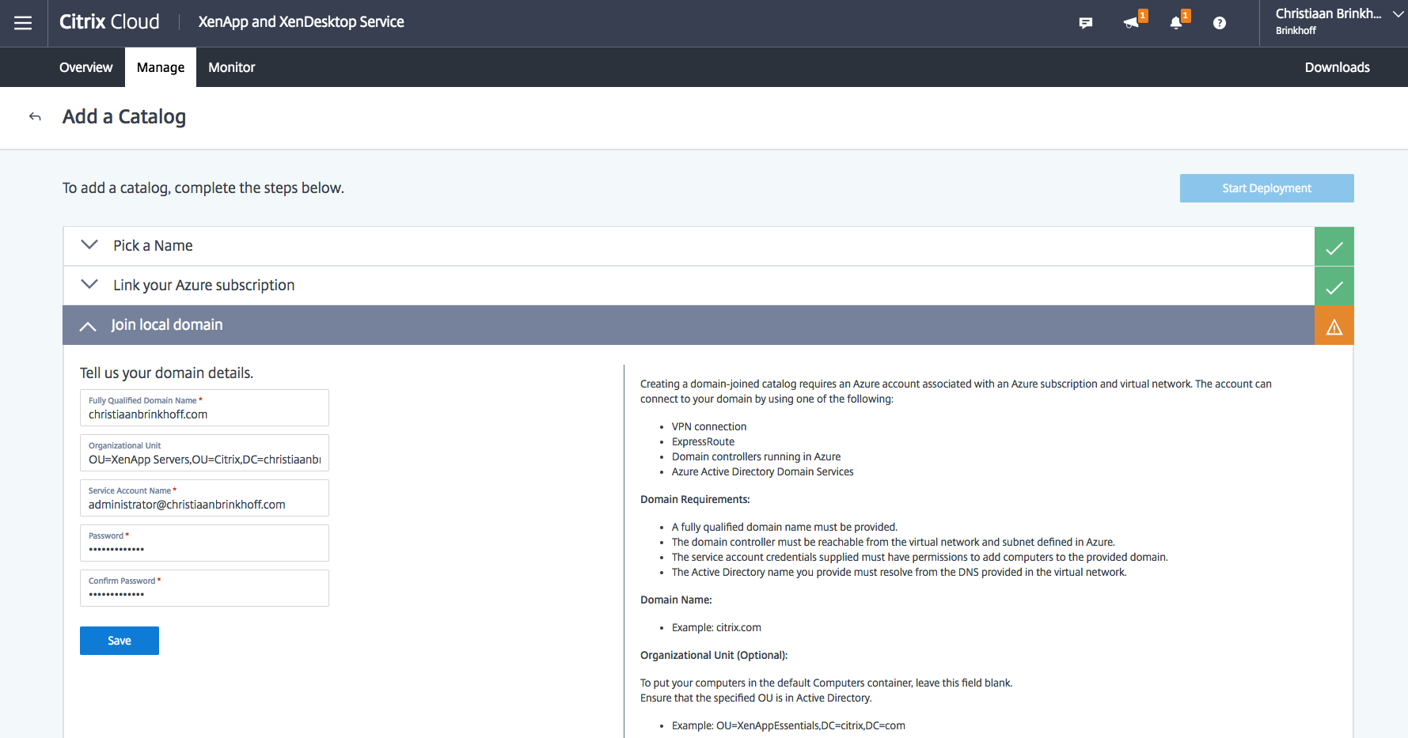Switch to the Overview tab
This screenshot has width=1408, height=738.
85,67
